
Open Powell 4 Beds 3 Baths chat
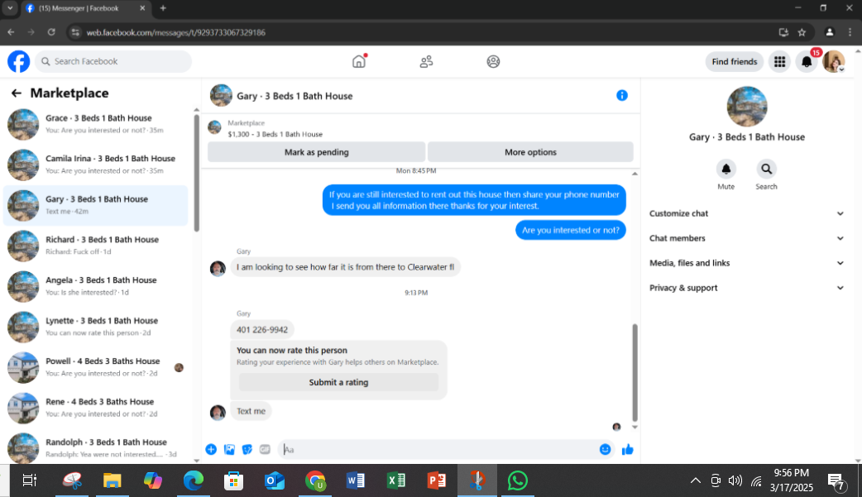pyautogui.click(x=96, y=367)
